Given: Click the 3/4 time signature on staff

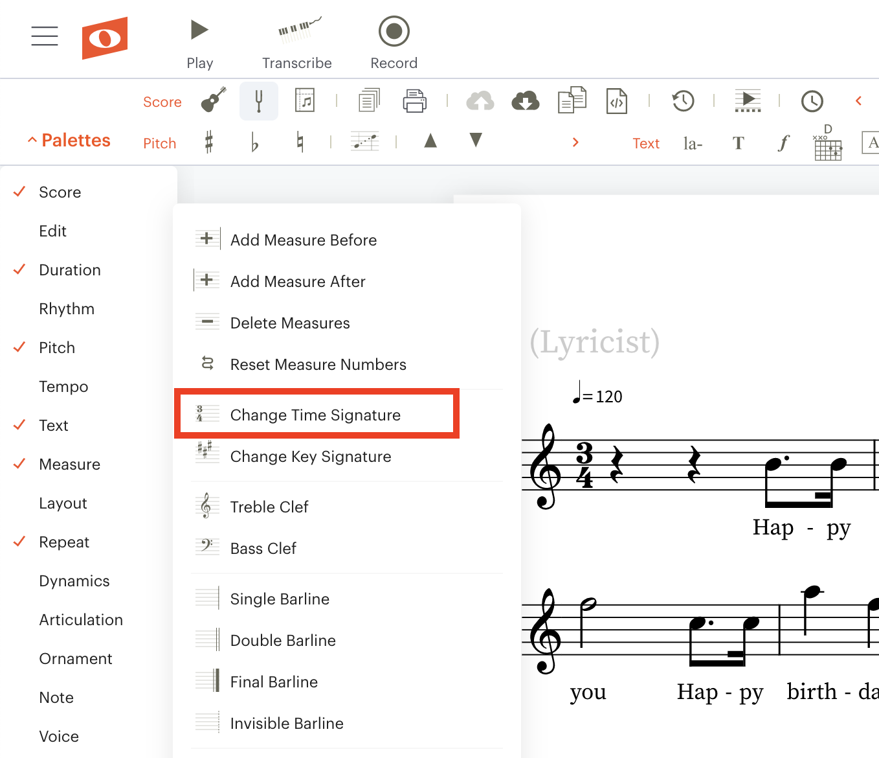Looking at the screenshot, I should [x=584, y=465].
